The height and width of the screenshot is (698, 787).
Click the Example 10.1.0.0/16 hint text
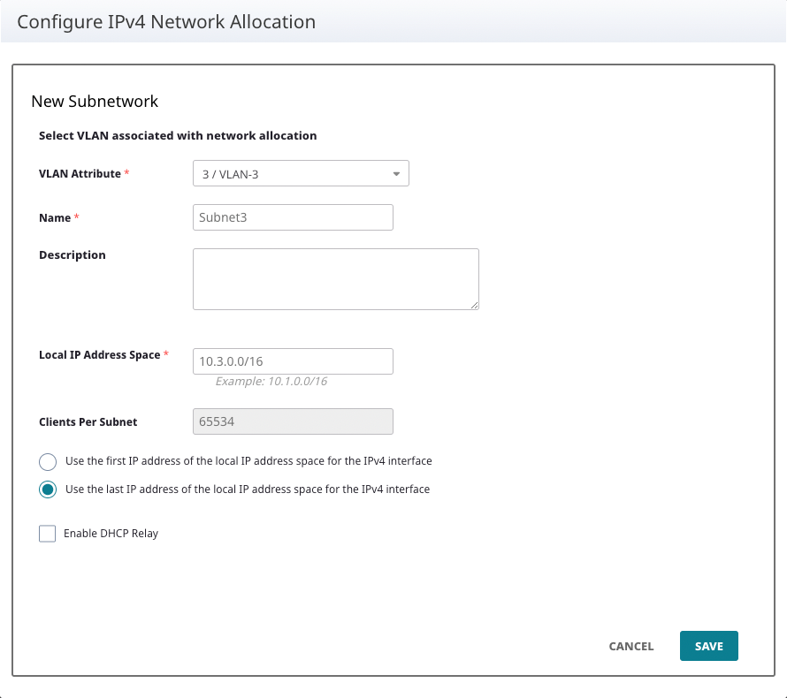[271, 382]
